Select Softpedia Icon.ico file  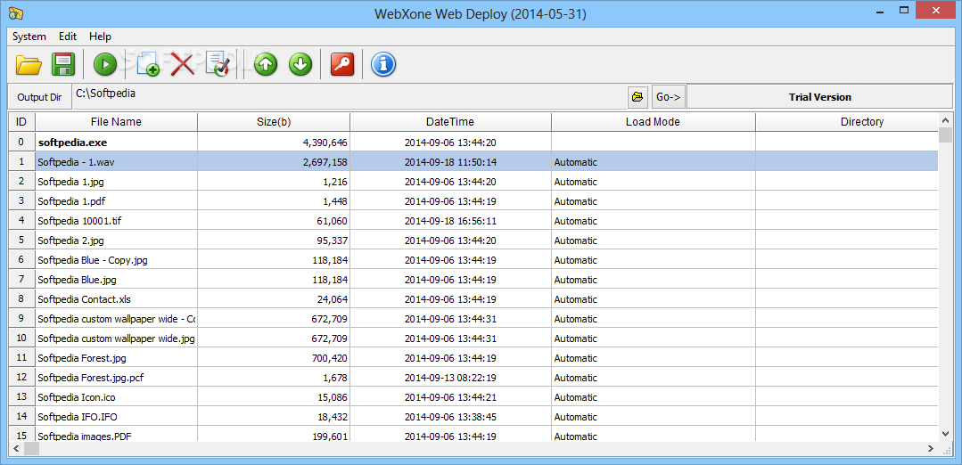pos(77,397)
